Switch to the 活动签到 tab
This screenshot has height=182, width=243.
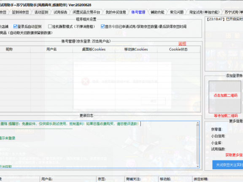coord(41,12)
